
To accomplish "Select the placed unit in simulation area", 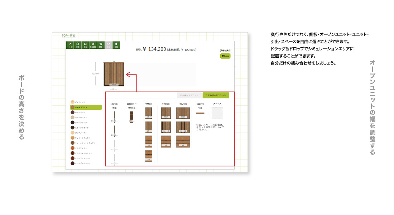I will coord(114,74).
